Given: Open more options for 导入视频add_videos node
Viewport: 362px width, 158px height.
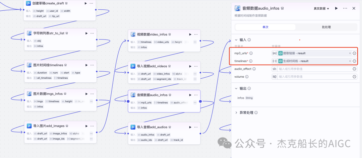Looking at the screenshot, I should (196, 66).
